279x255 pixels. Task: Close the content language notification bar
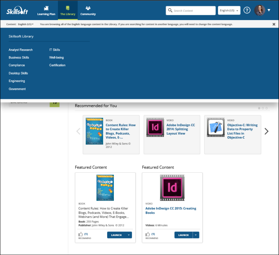coord(274,24)
